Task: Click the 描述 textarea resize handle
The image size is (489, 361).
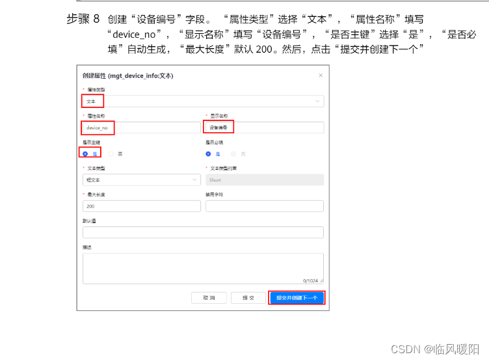Action: (321, 281)
